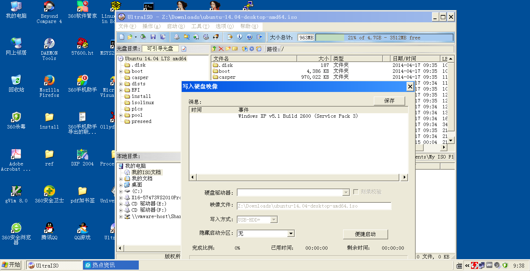Open Mozilla Firefox desktop shortcut
This screenshot has width=530, height=271.
49,86
